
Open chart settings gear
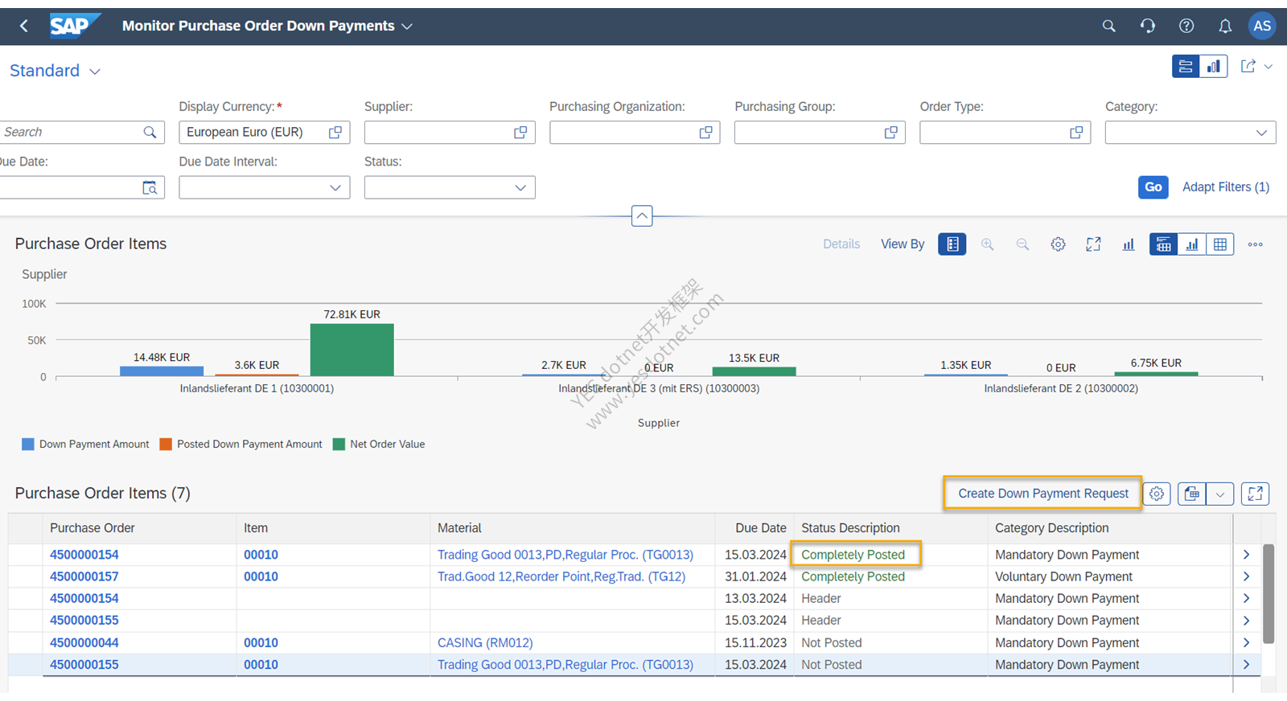point(1058,244)
